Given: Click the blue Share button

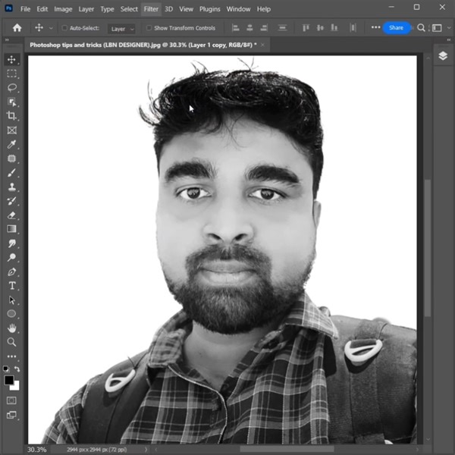Looking at the screenshot, I should (397, 27).
